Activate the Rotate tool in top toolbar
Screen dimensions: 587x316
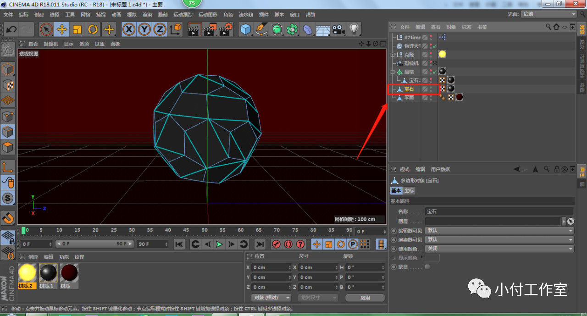[x=93, y=30]
